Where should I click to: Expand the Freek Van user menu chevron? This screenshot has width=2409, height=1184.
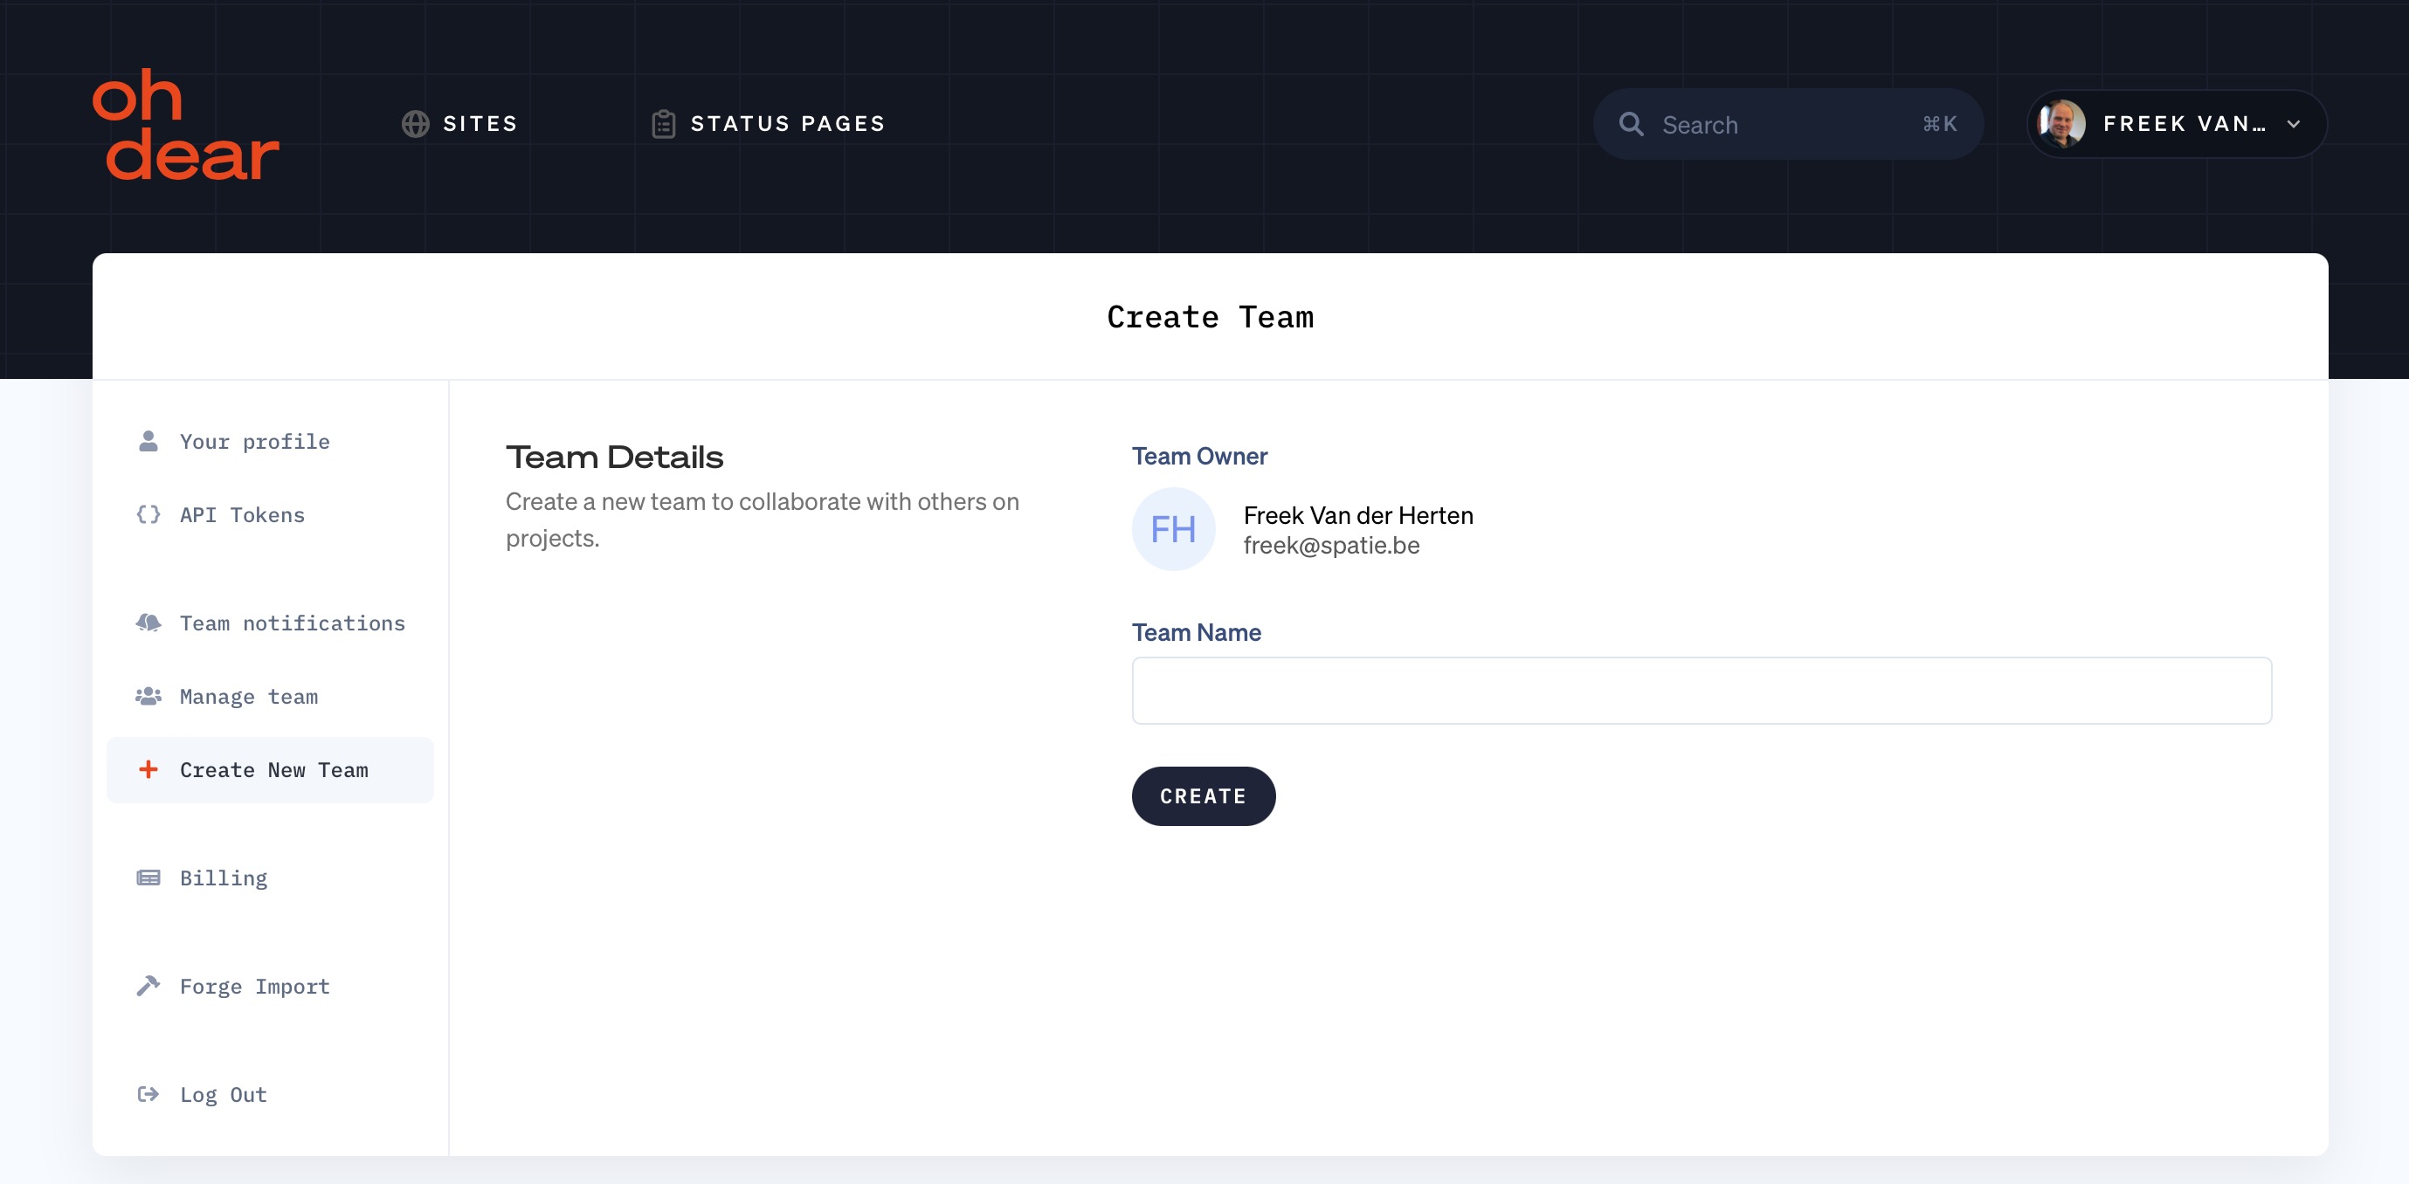2293,124
